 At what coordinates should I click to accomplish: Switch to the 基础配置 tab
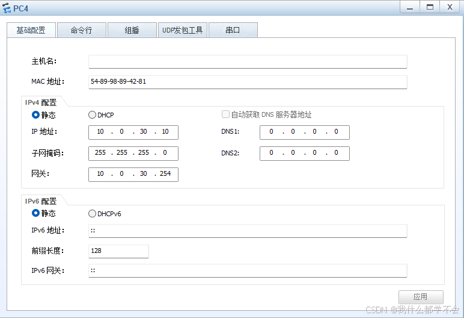point(31,30)
